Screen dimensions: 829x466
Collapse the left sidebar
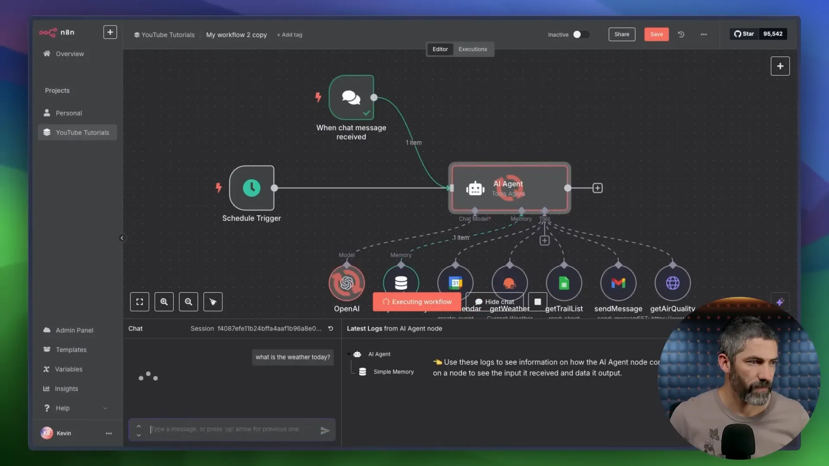click(122, 238)
